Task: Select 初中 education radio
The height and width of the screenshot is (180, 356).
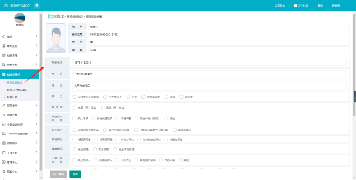Action: [128, 97]
